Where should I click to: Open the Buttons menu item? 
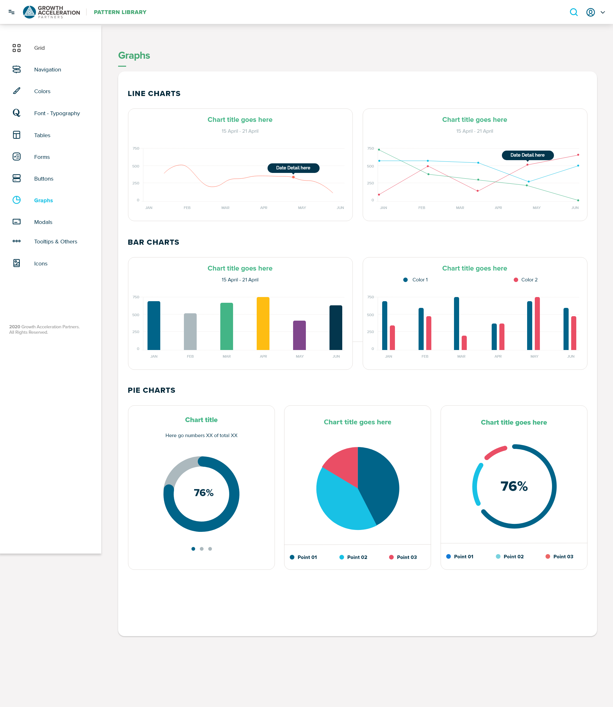pos(43,178)
